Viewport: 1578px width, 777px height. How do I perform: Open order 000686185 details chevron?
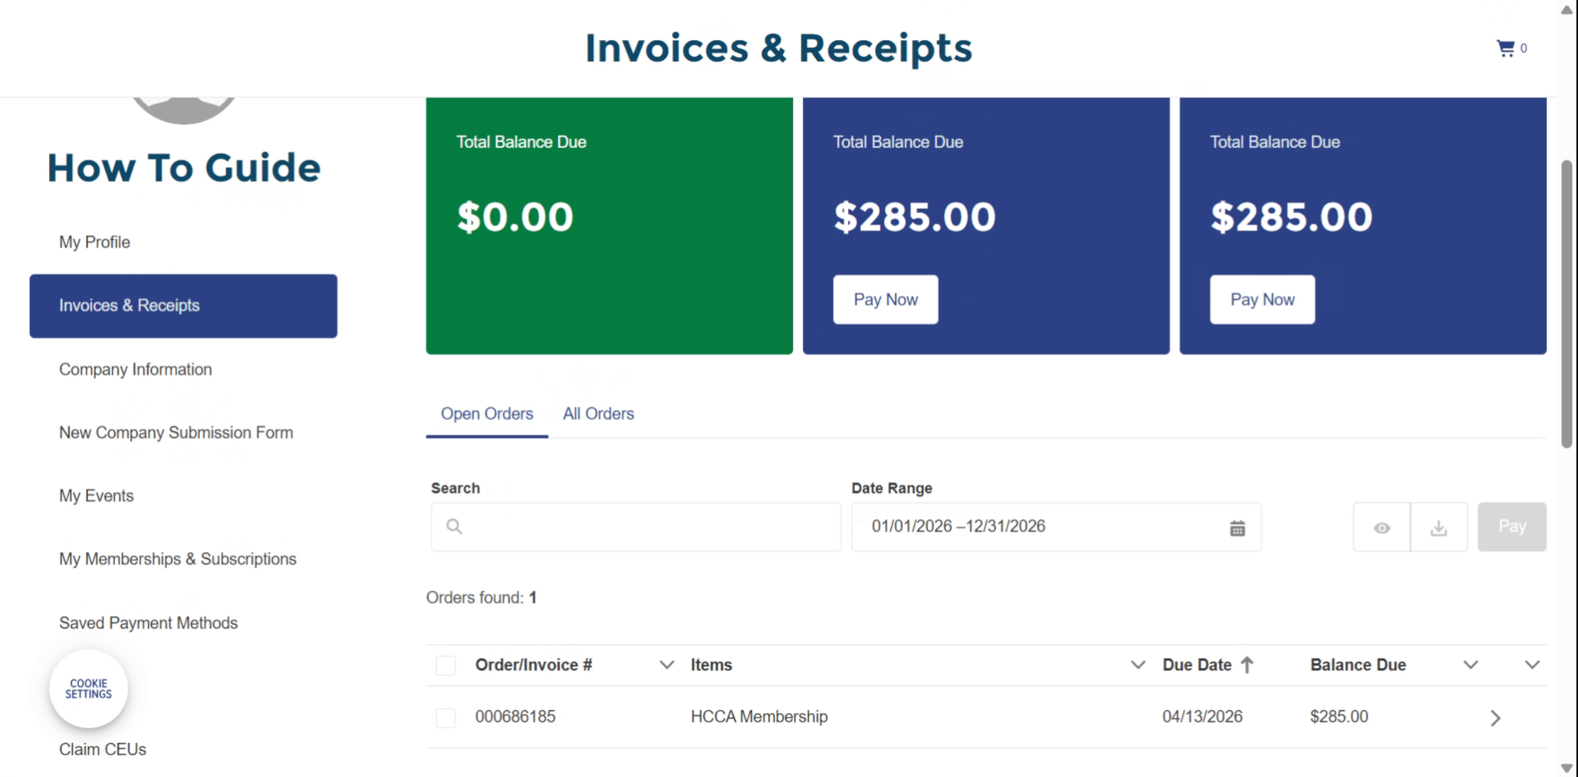(x=1495, y=717)
